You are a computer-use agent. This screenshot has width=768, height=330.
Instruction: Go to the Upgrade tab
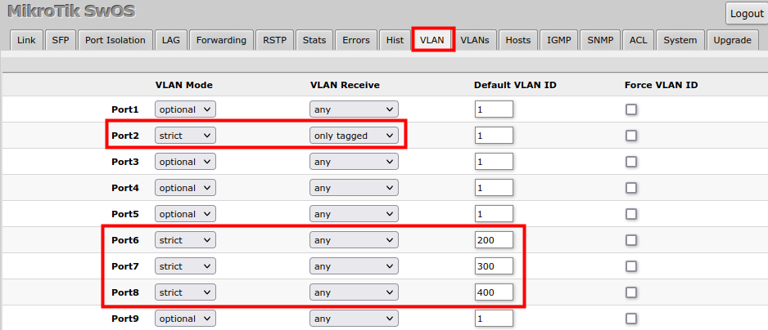pyautogui.click(x=732, y=40)
